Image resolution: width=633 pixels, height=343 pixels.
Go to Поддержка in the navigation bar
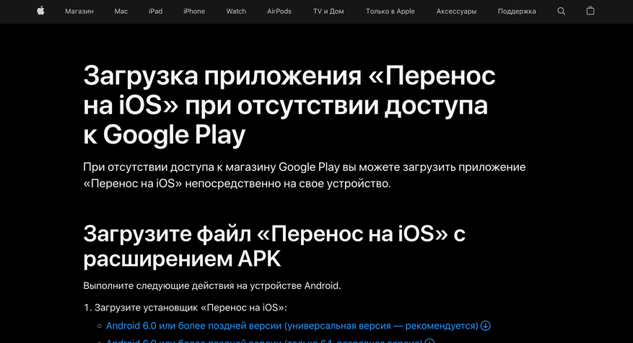tap(517, 12)
